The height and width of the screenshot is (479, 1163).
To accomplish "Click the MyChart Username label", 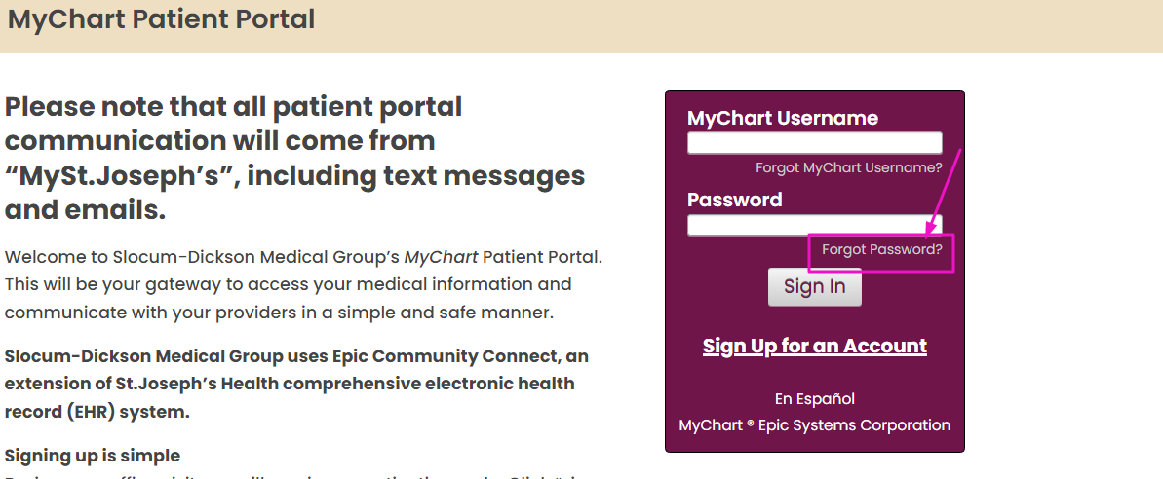I will 783,118.
